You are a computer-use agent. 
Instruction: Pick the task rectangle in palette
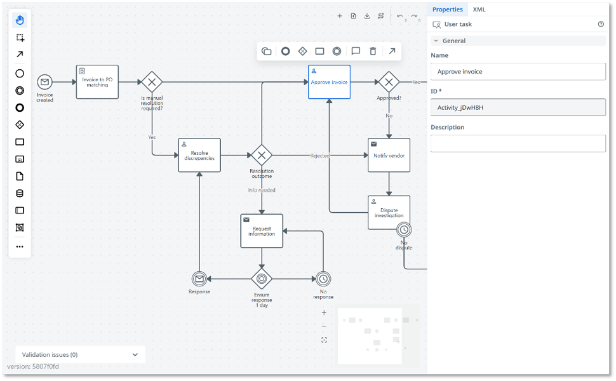[x=20, y=142]
